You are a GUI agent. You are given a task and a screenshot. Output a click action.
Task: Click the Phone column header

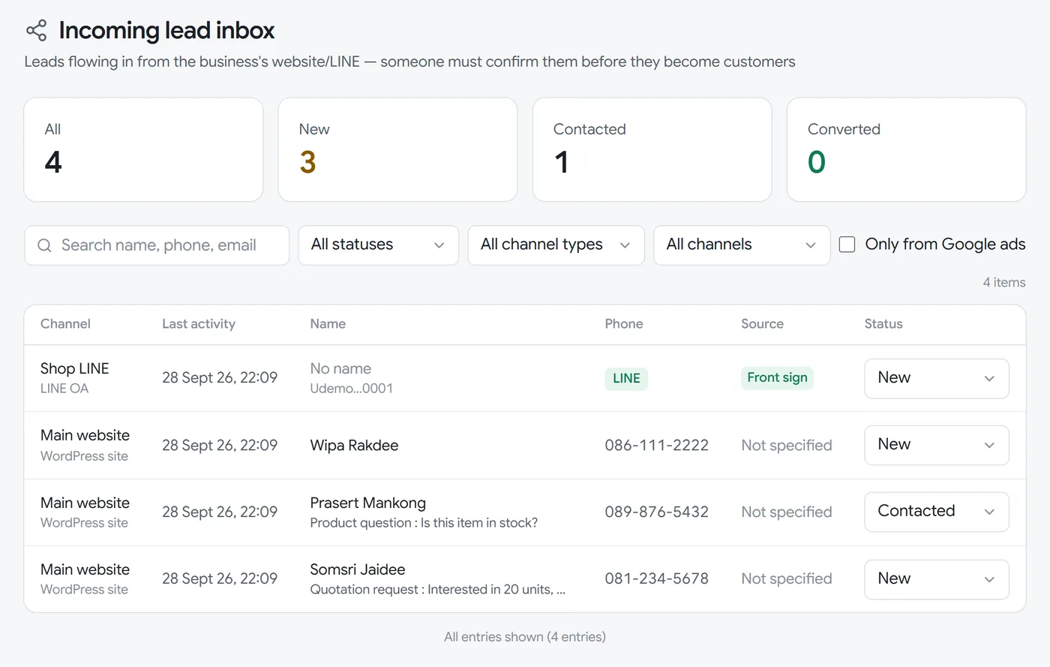(x=624, y=324)
